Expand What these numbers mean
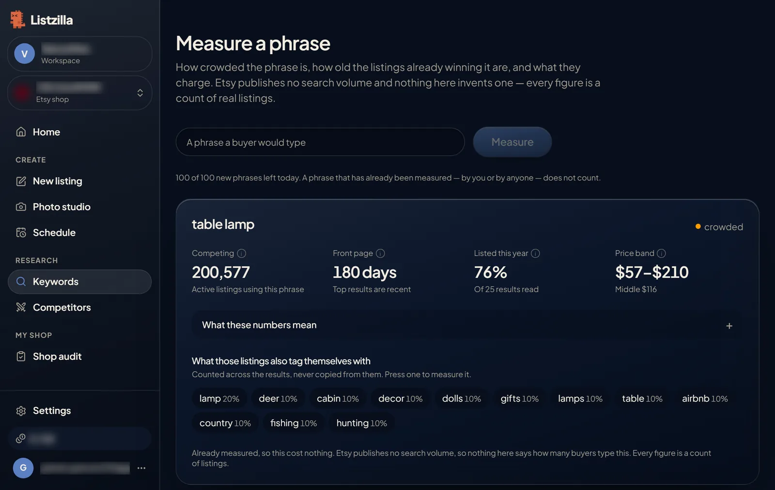Screen dimensions: 775x490 (x=467, y=326)
